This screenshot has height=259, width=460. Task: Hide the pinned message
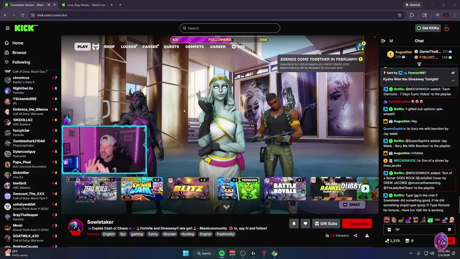pyautogui.click(x=453, y=73)
